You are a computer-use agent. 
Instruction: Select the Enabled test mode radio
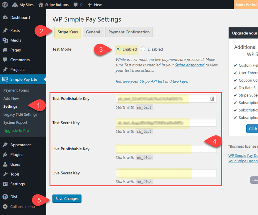[118, 49]
